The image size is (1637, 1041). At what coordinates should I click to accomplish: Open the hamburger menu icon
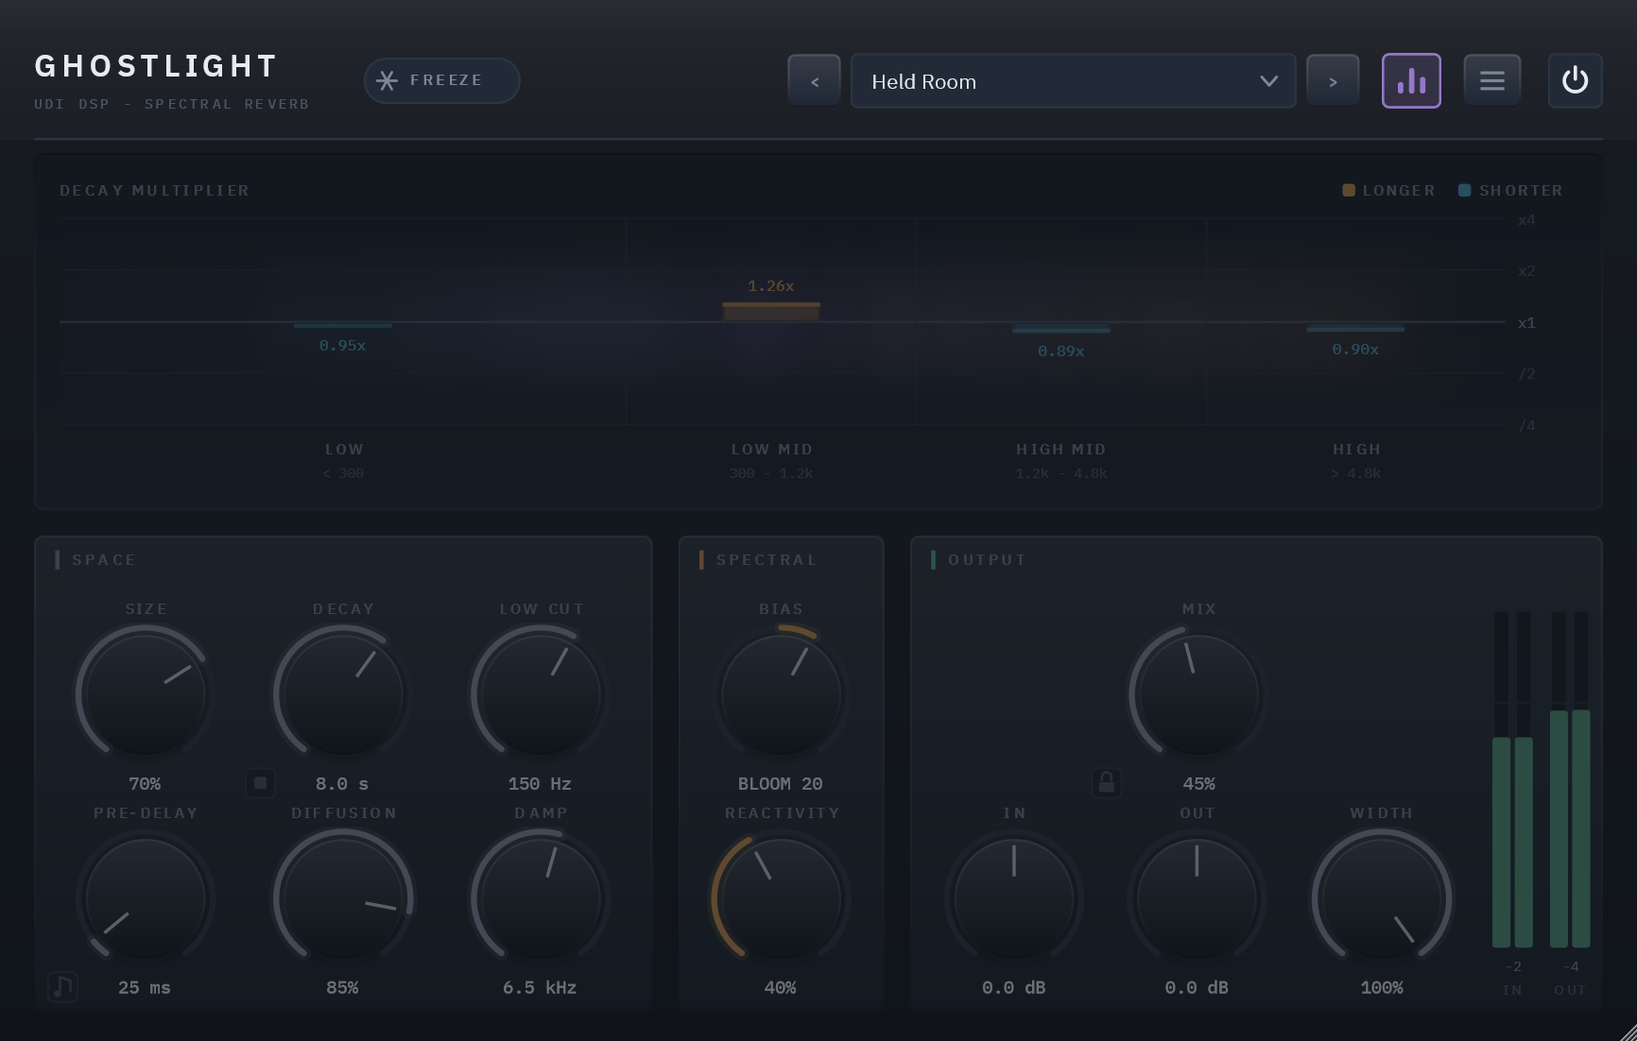pos(1492,81)
